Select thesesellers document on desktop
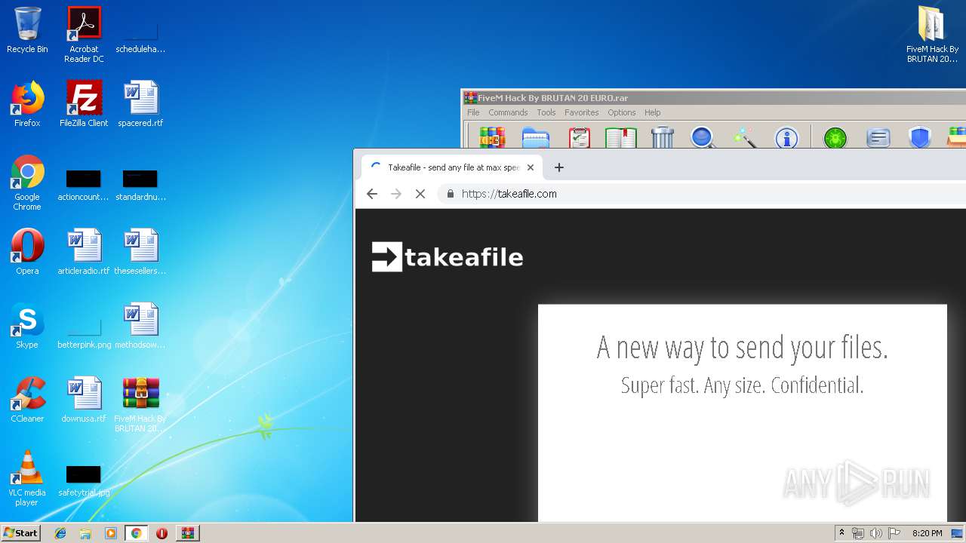The image size is (966, 543). [140, 252]
